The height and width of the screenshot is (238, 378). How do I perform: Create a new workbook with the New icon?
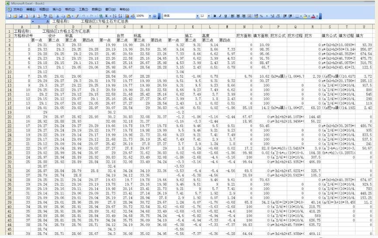point(10,16)
